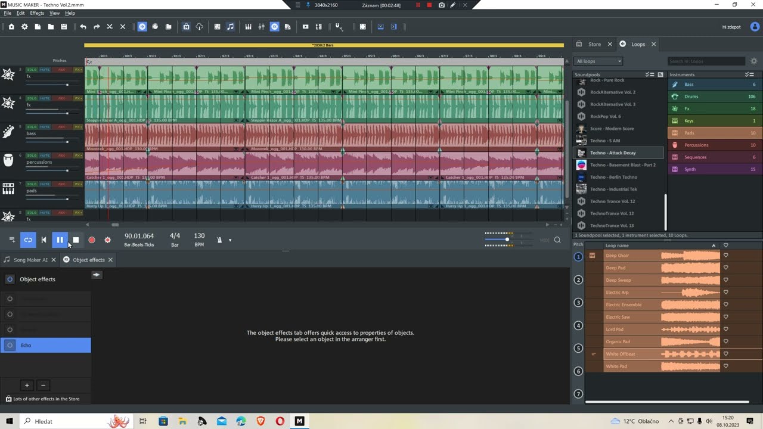Open the Soundpools list options icon
The height and width of the screenshot is (429, 763).
[x=650, y=74]
